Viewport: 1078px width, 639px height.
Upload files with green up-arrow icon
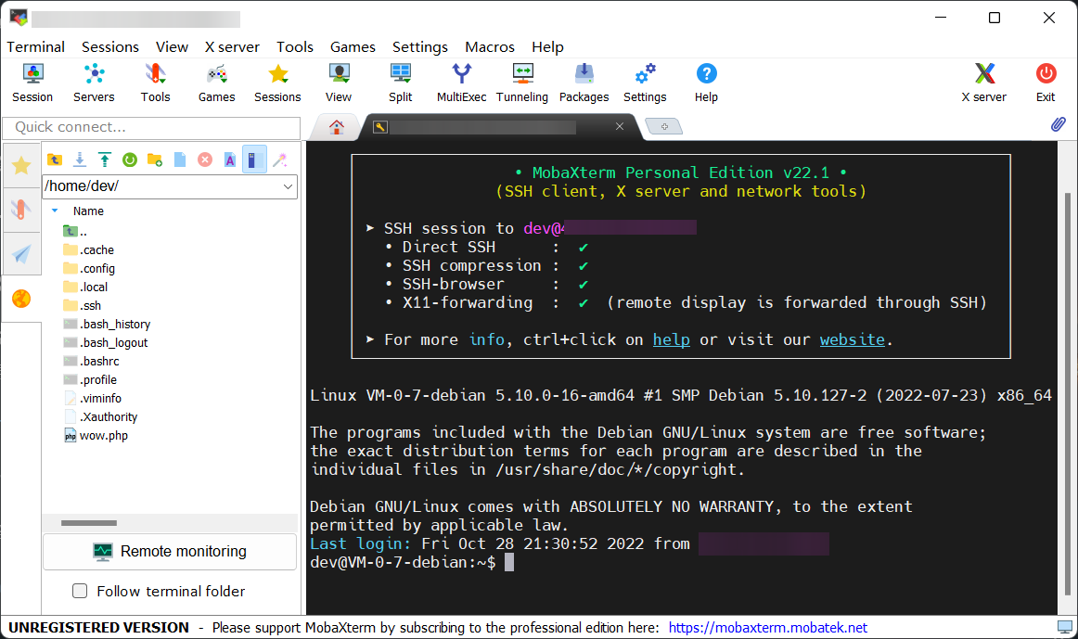[x=105, y=160]
